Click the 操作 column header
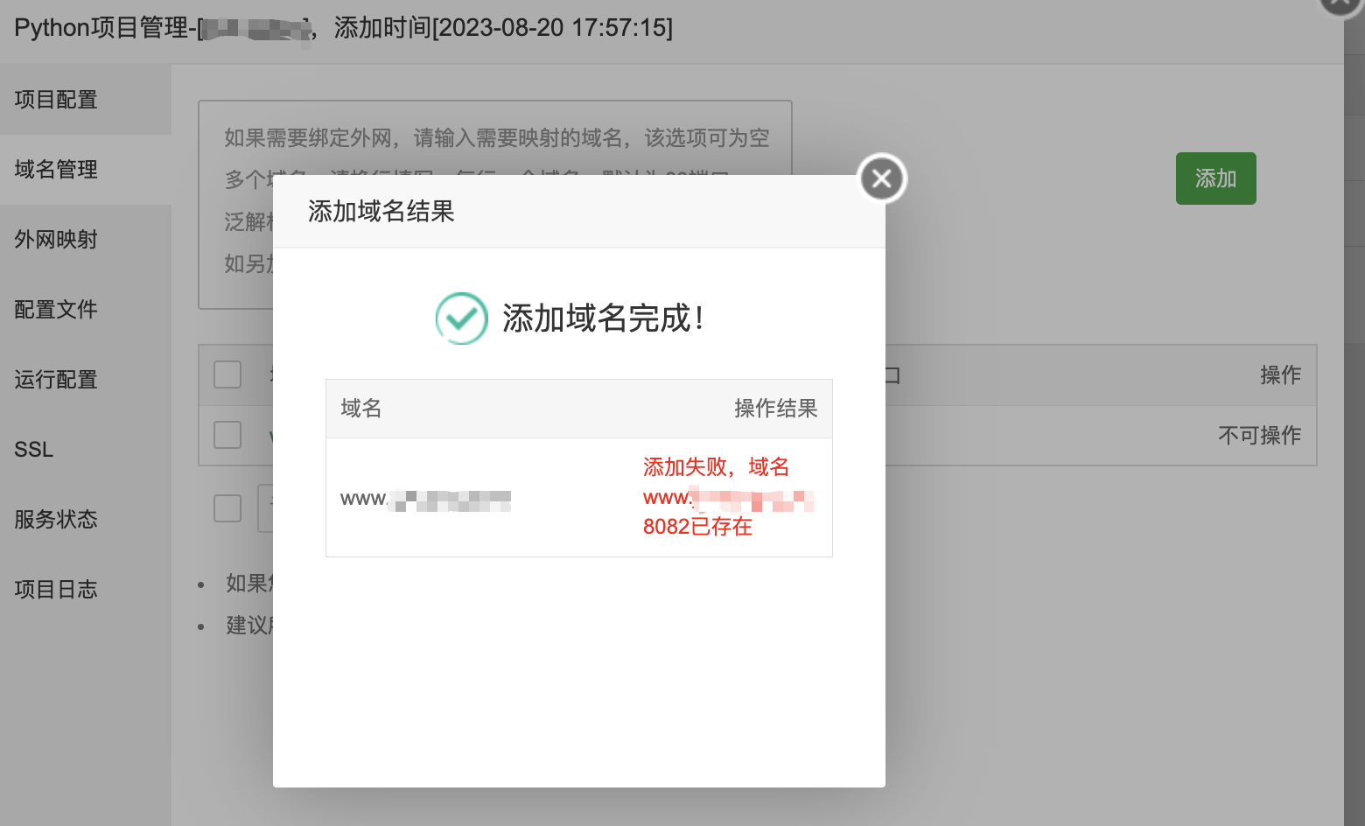Image resolution: width=1365 pixels, height=826 pixels. coord(1280,375)
